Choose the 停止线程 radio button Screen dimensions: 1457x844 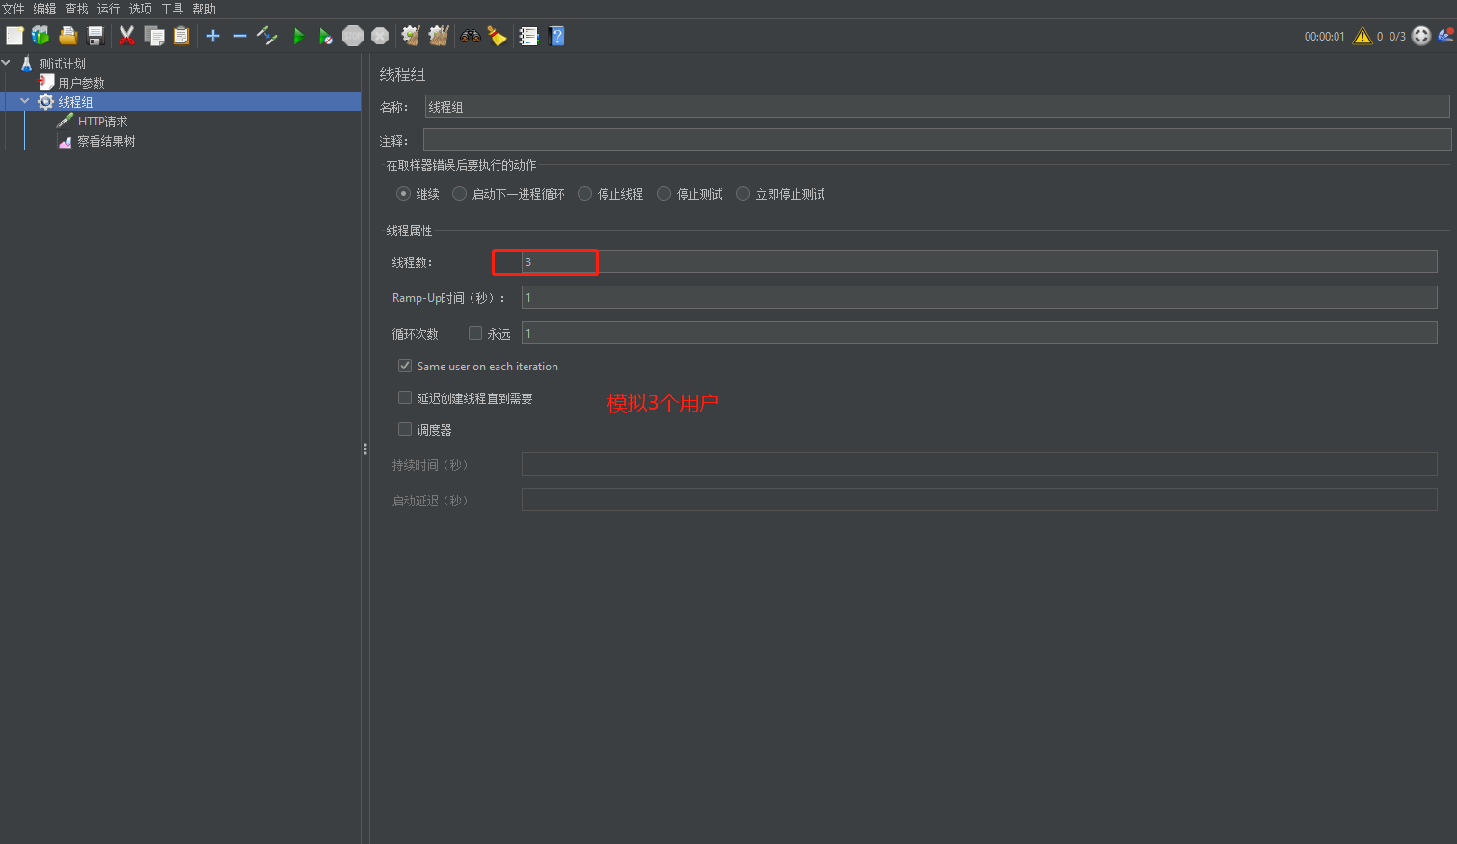(x=584, y=194)
